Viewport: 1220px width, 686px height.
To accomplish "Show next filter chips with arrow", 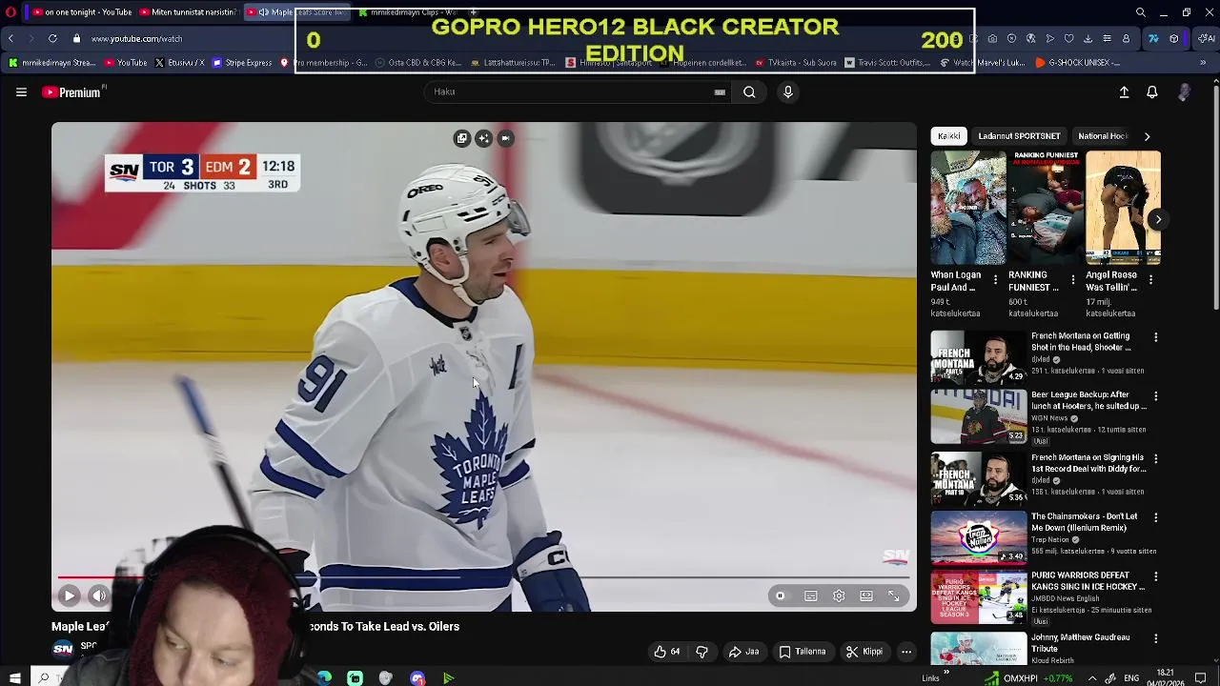I will pos(1147,136).
